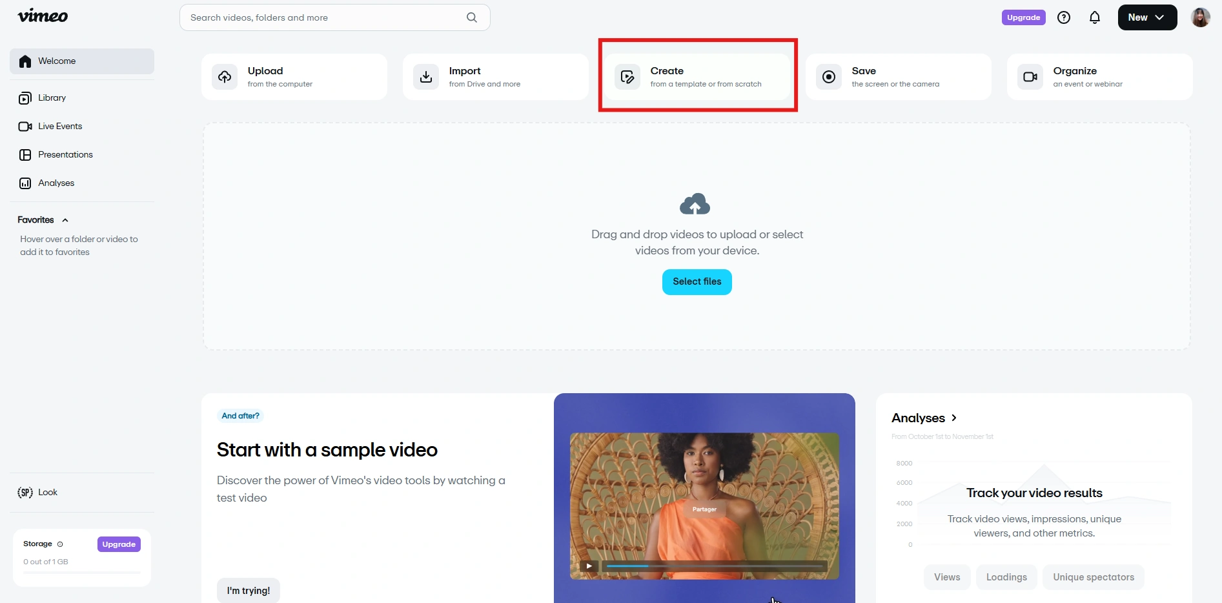Open the notifications bell

[1095, 17]
